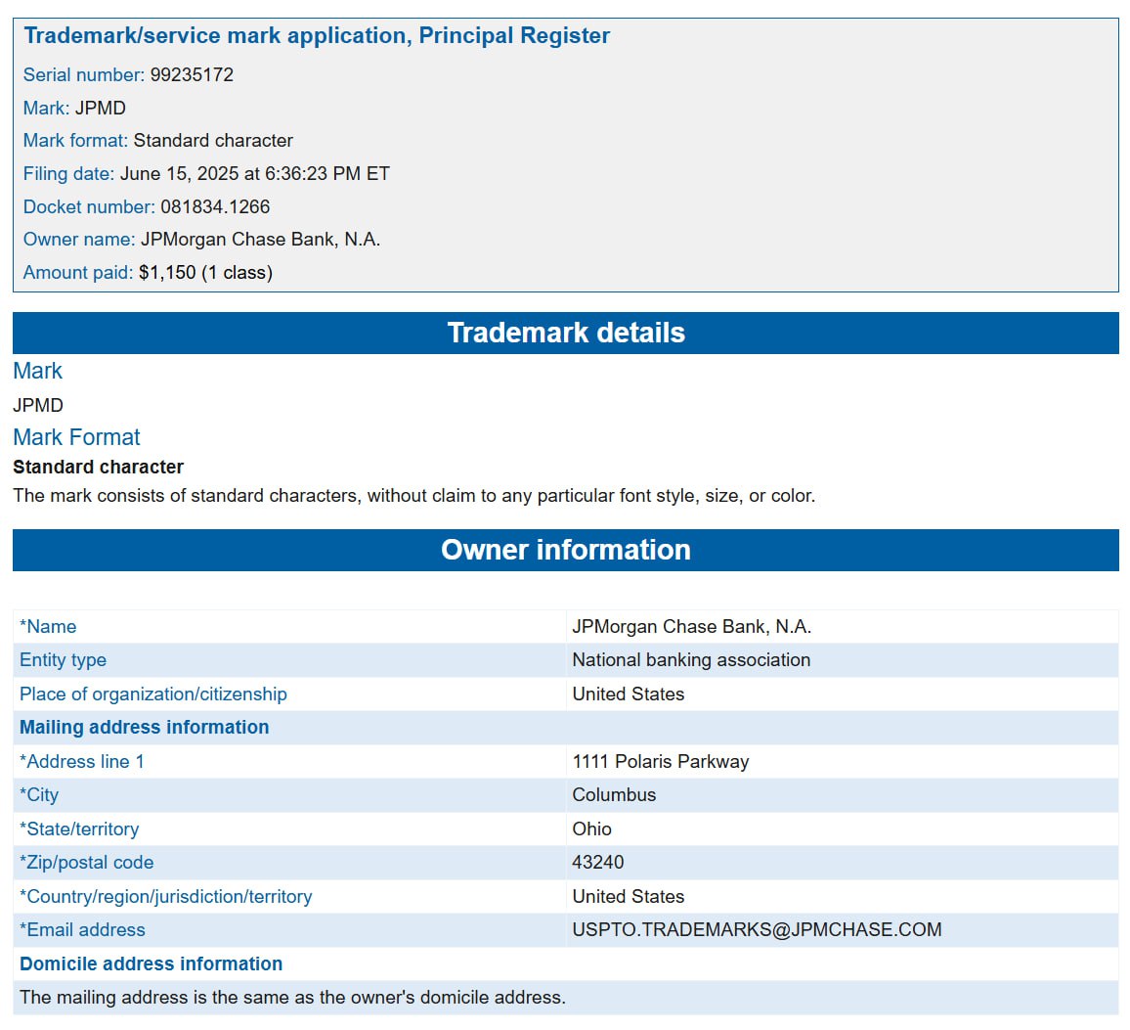1130x1030 pixels.
Task: Select 'United States' in Place of organization row
Action: click(x=629, y=694)
